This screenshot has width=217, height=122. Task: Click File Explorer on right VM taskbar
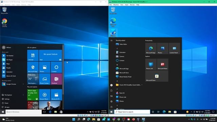coord(170,112)
